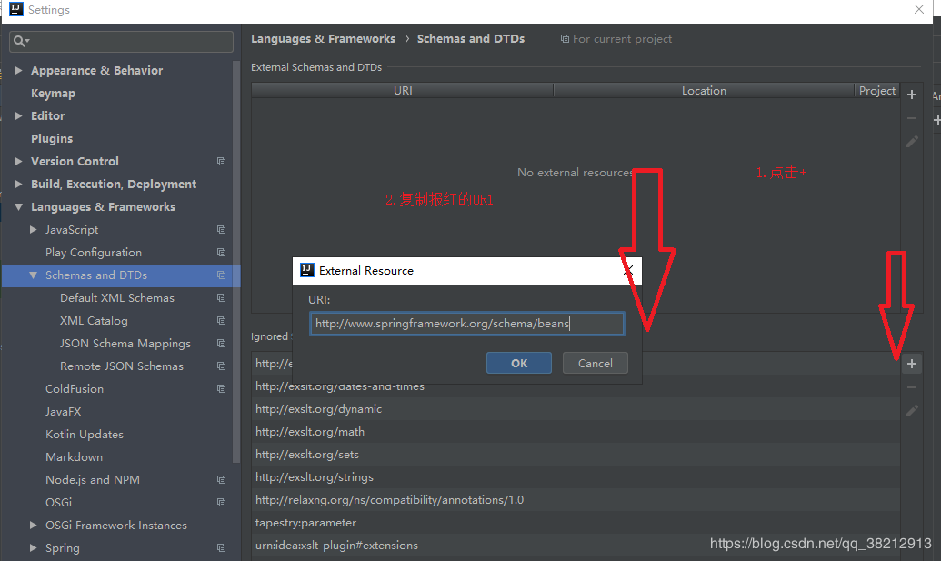The image size is (941, 561).
Task: Select tapestry:parameter entry
Action: click(576, 523)
